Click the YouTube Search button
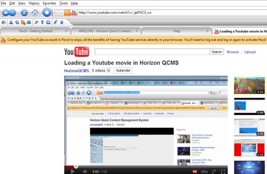The image size is (267, 174). [217, 52]
